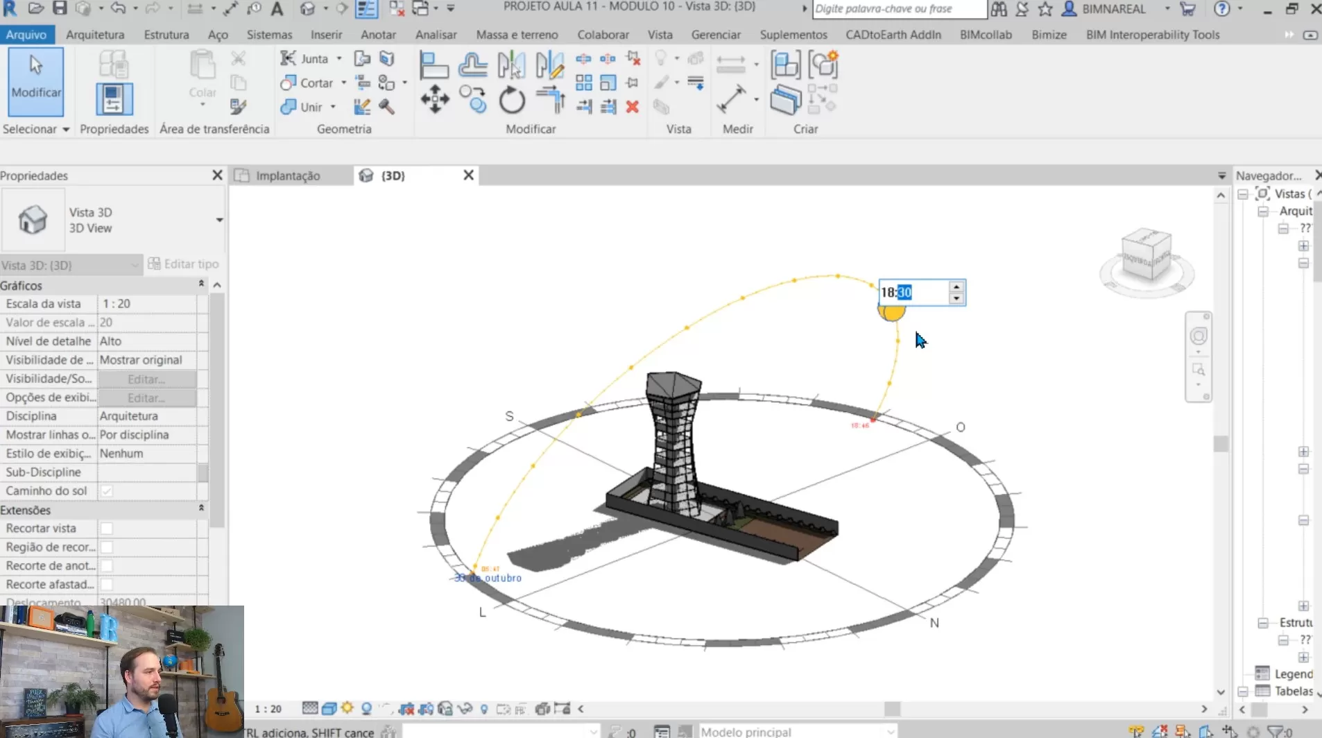This screenshot has height=738, width=1322.
Task: Toggle Thin Lines in quick access toolbar
Action: coord(366,8)
